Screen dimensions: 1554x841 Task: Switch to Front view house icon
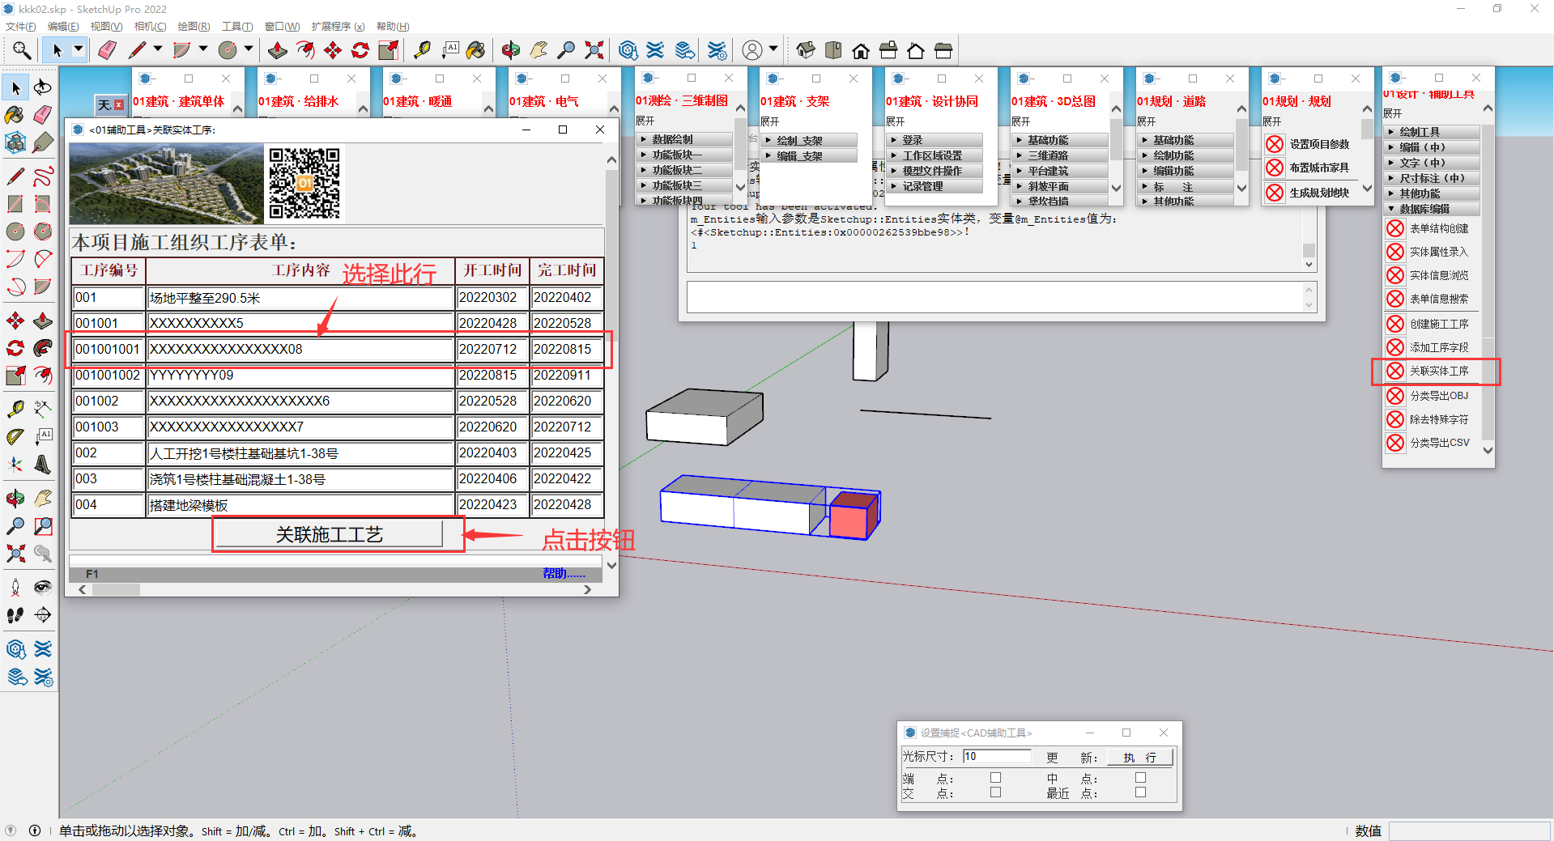pos(861,50)
